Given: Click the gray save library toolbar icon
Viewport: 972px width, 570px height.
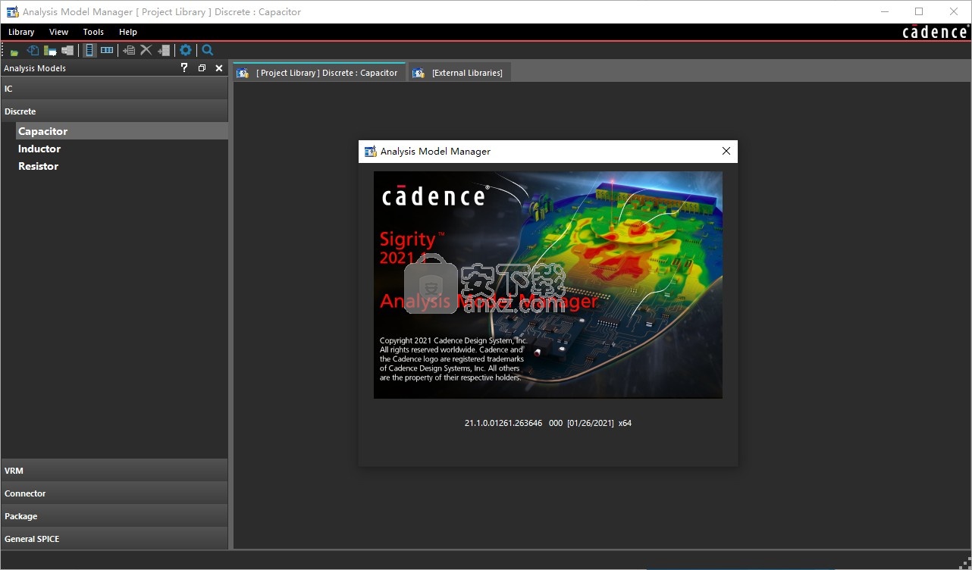Looking at the screenshot, I should [x=67, y=51].
